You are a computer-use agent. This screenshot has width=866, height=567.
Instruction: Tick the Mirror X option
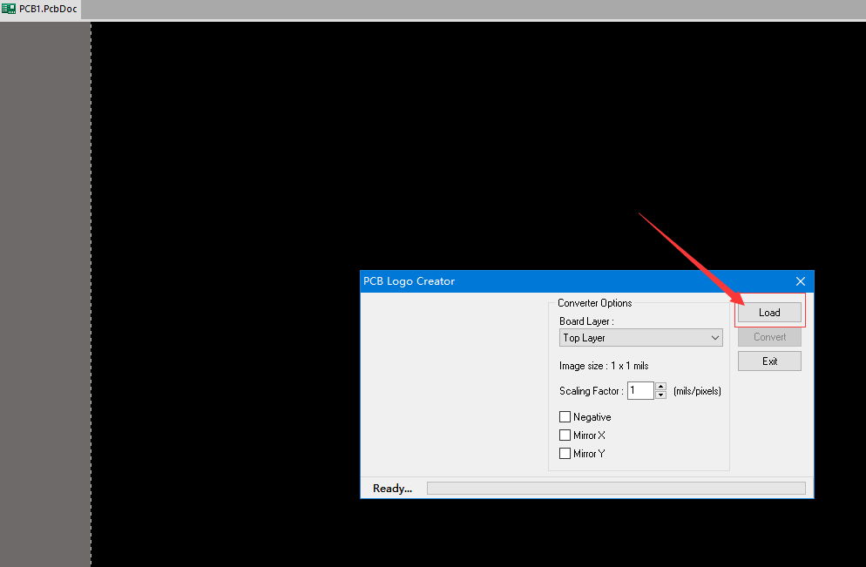(565, 435)
